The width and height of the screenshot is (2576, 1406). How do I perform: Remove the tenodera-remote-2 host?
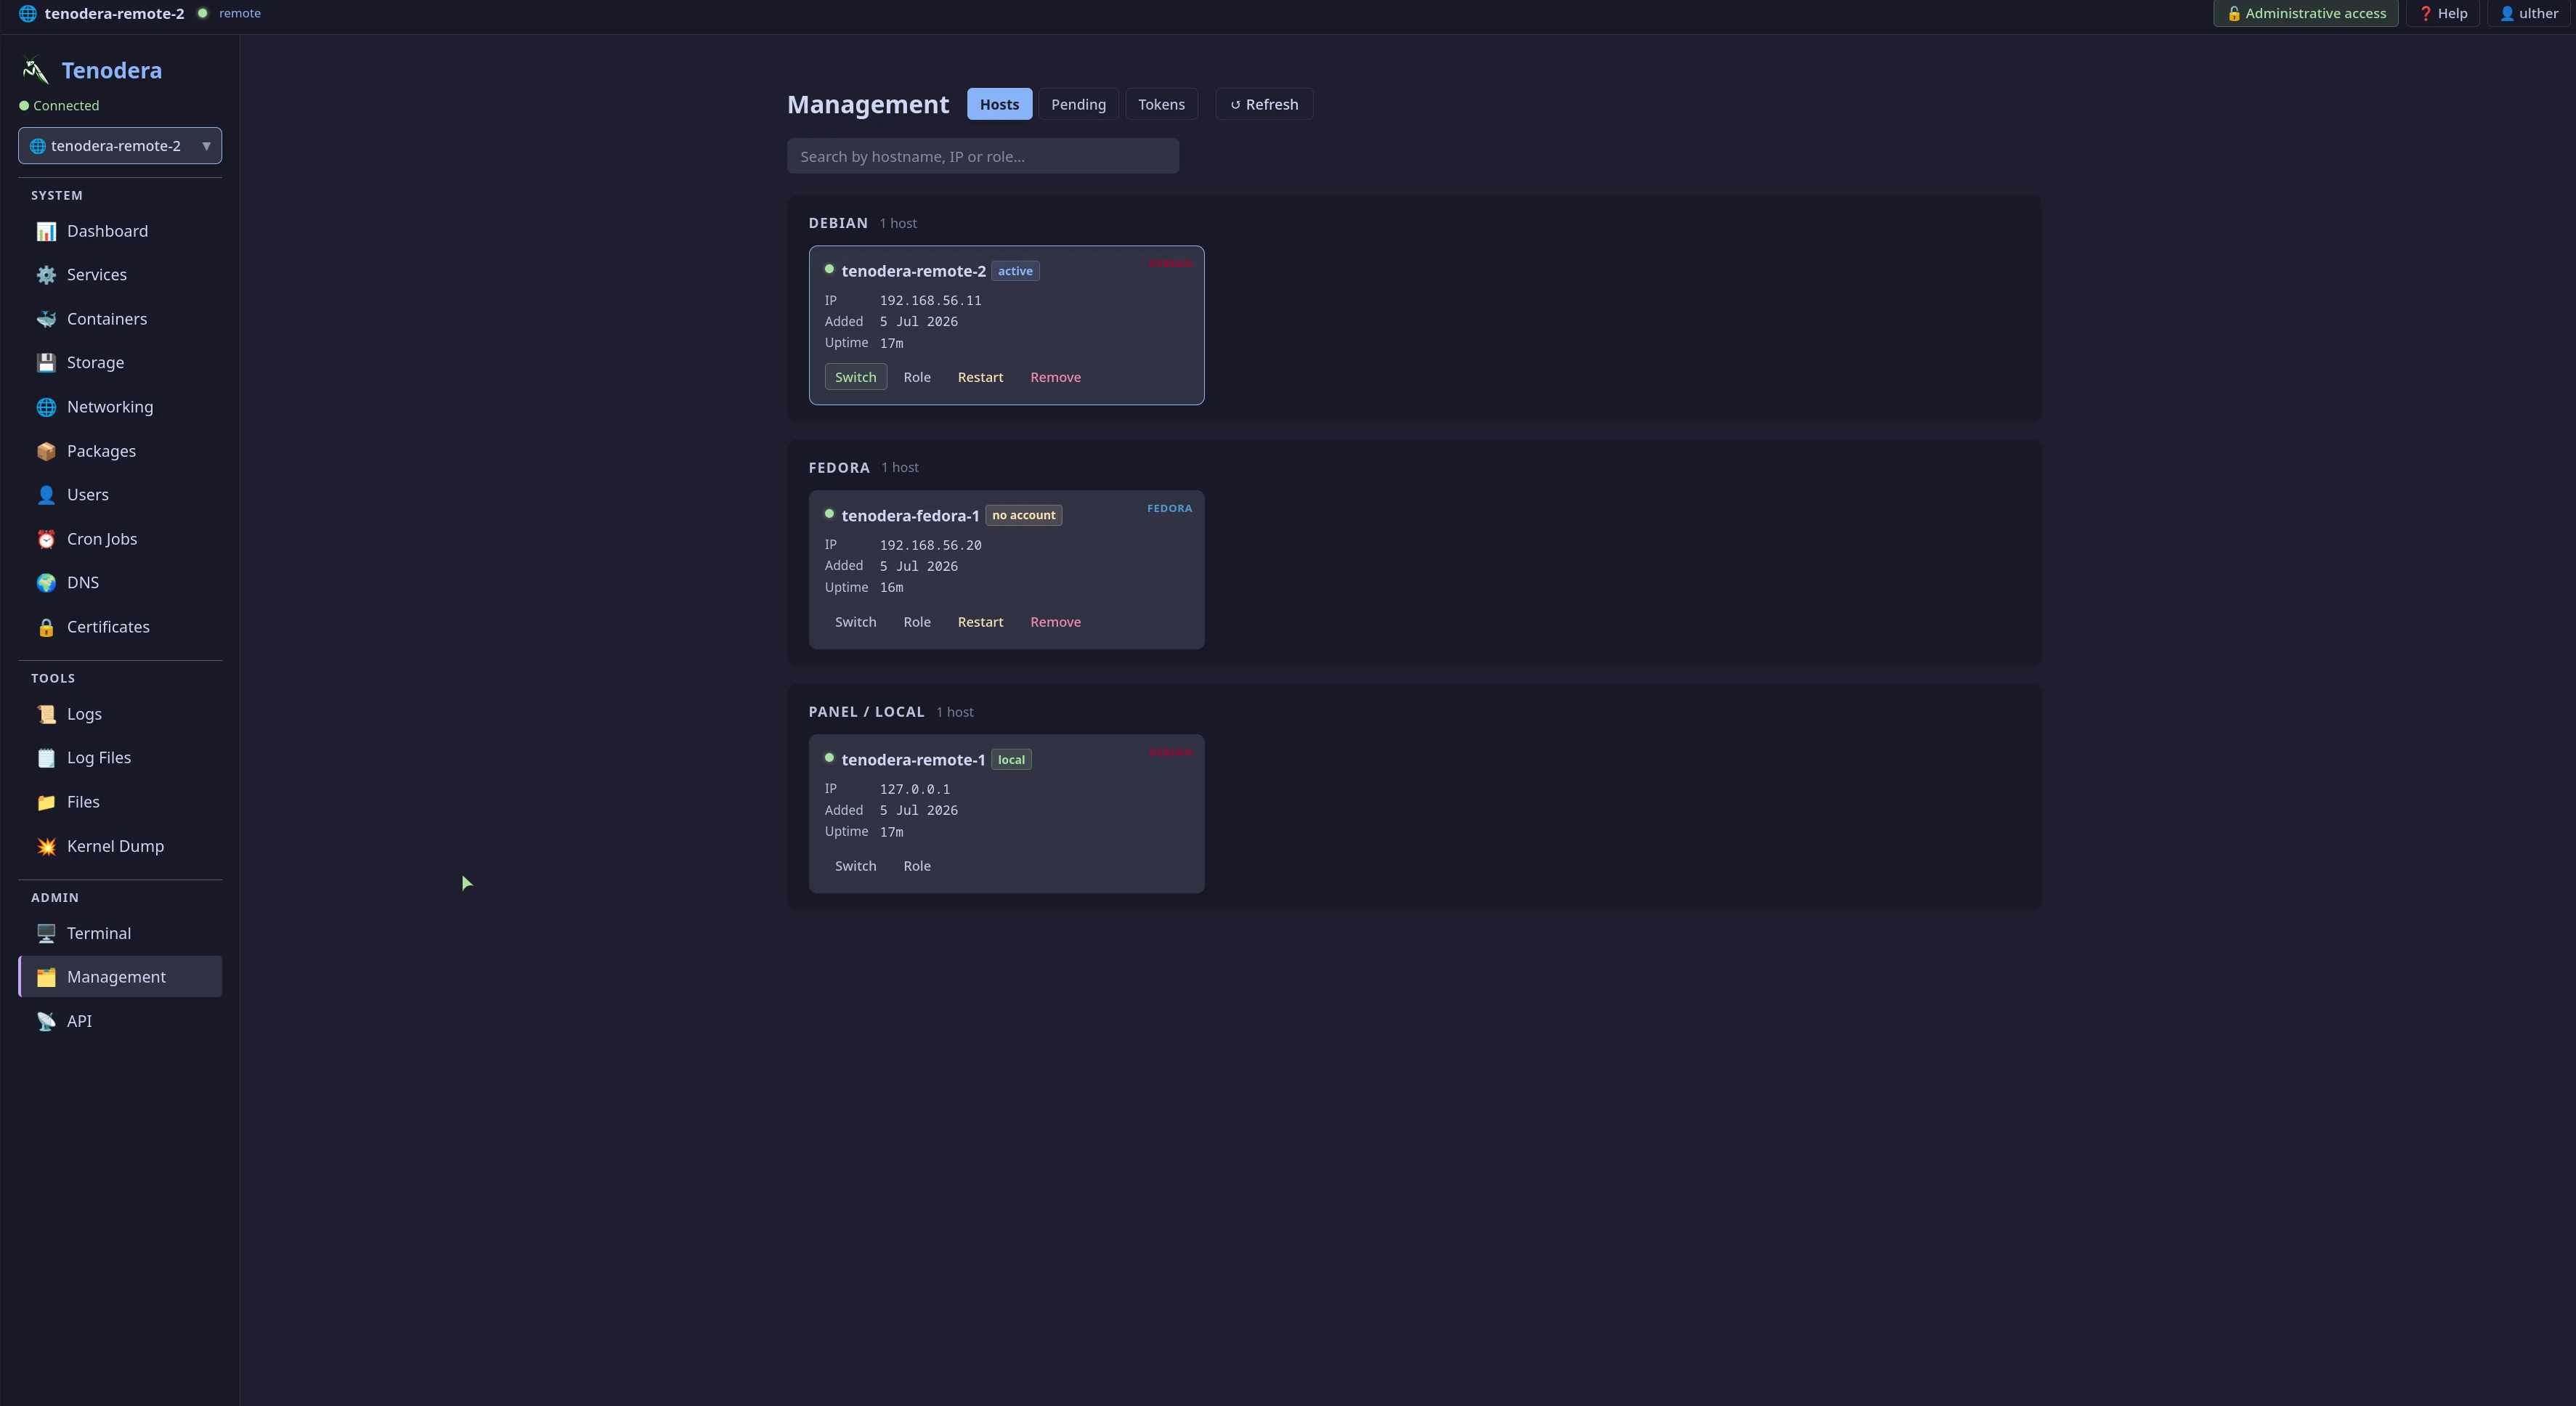tap(1055, 377)
